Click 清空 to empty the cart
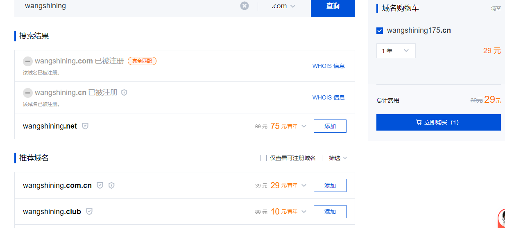 point(496,8)
